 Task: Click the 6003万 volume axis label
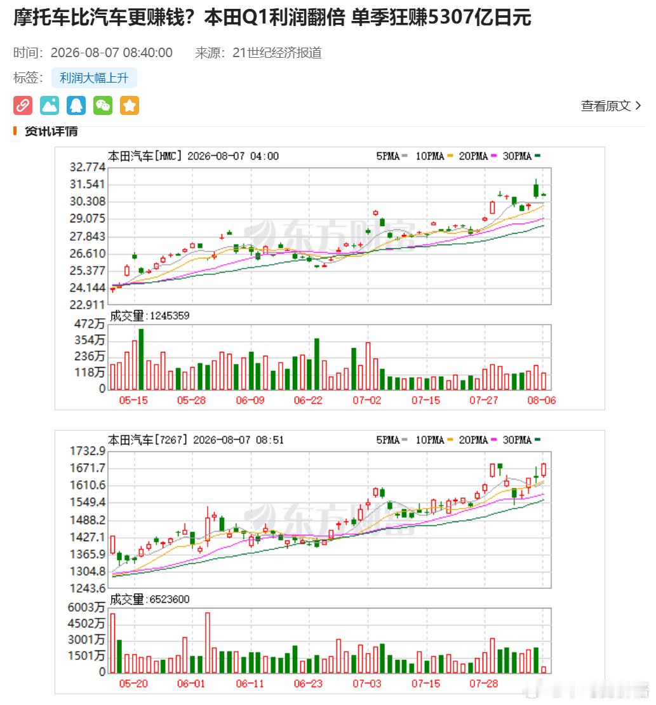[x=86, y=607]
